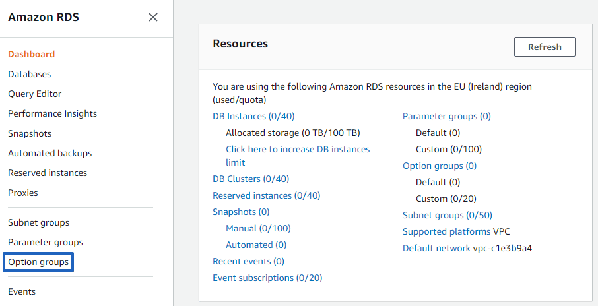Open the DB Clusters (0/40) link
This screenshot has width=598, height=306.
click(x=250, y=179)
